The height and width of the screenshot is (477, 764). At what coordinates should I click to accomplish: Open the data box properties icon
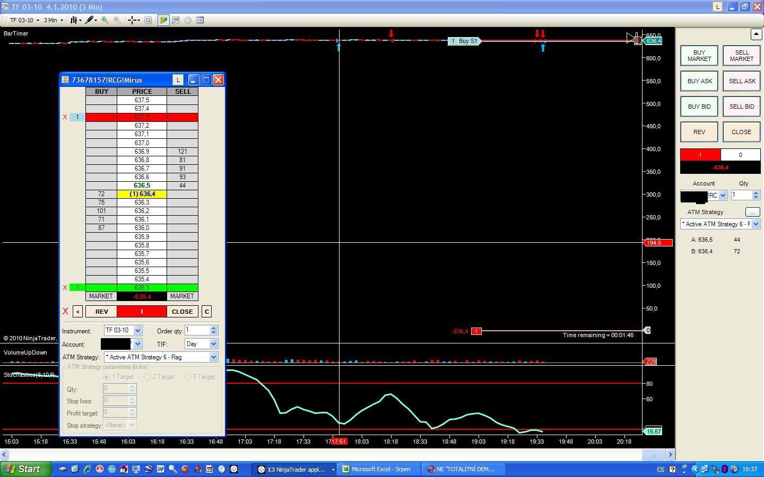click(200, 20)
